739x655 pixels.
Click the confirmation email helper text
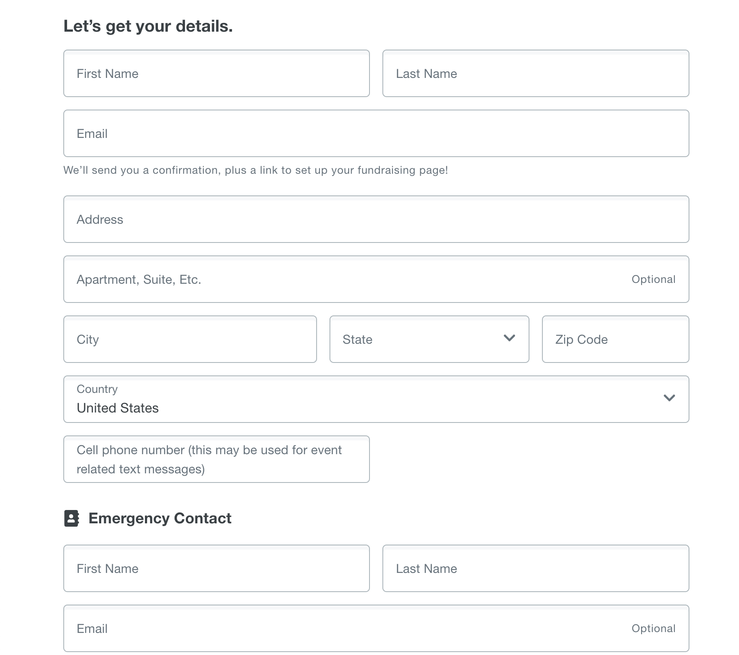point(255,170)
